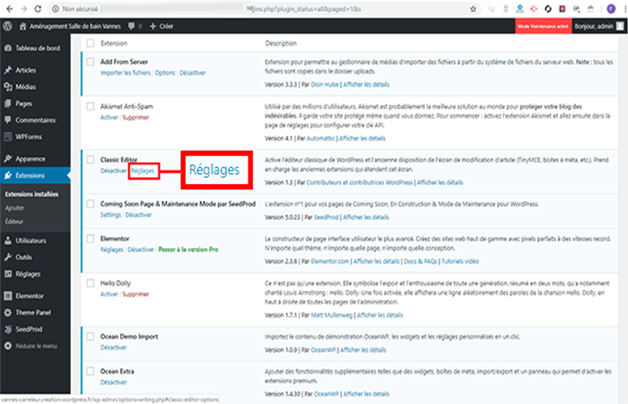Click Importer les fichiers under Add From Server
The height and width of the screenshot is (404, 628).
(x=126, y=73)
